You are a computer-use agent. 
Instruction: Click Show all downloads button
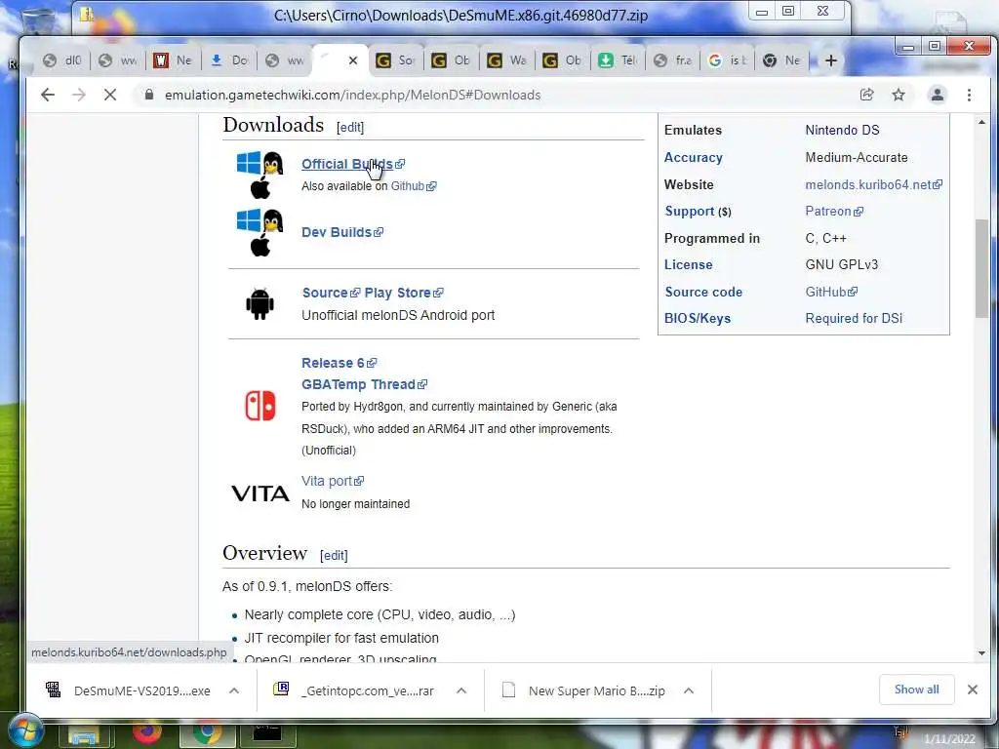pos(916,690)
